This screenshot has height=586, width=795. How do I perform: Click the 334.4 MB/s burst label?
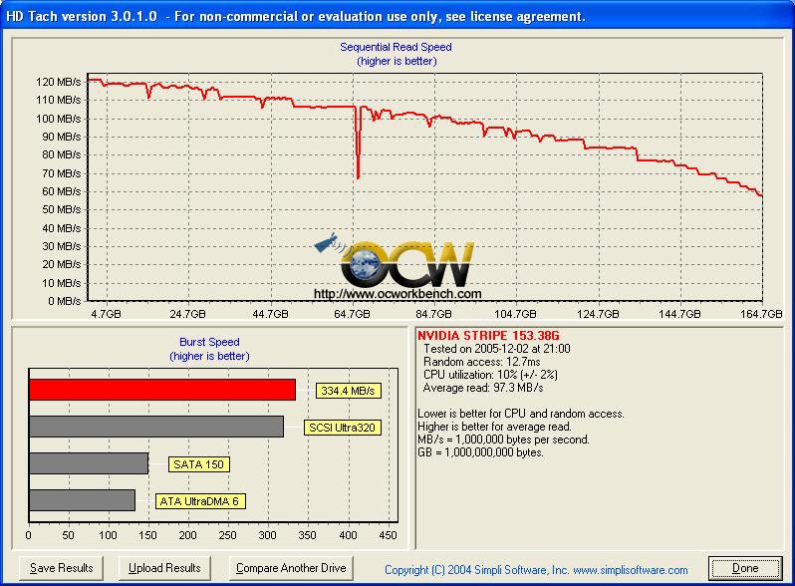point(349,391)
